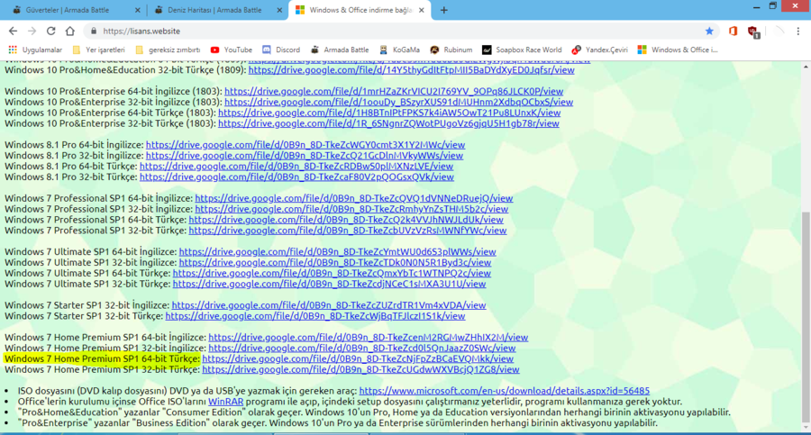View site info via the padlock icon
Viewport: 811px width, 435px height.
tap(94, 31)
